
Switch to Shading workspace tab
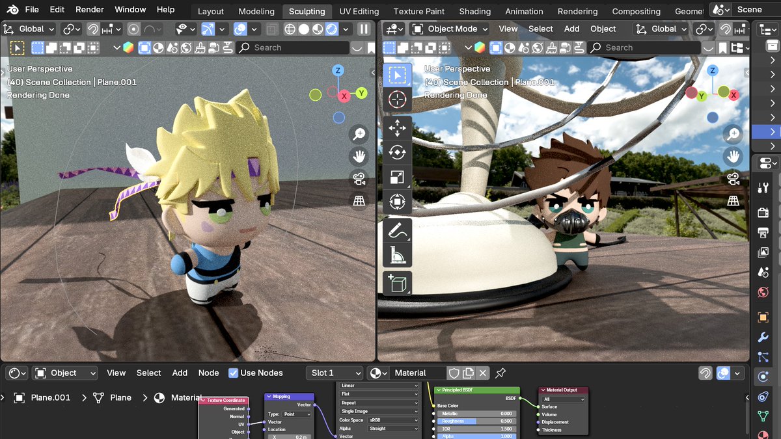pos(475,11)
